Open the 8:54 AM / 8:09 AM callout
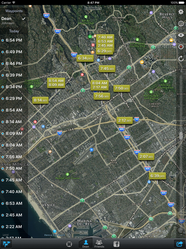Screen dimensions: 186x249 (x=56, y=83)
